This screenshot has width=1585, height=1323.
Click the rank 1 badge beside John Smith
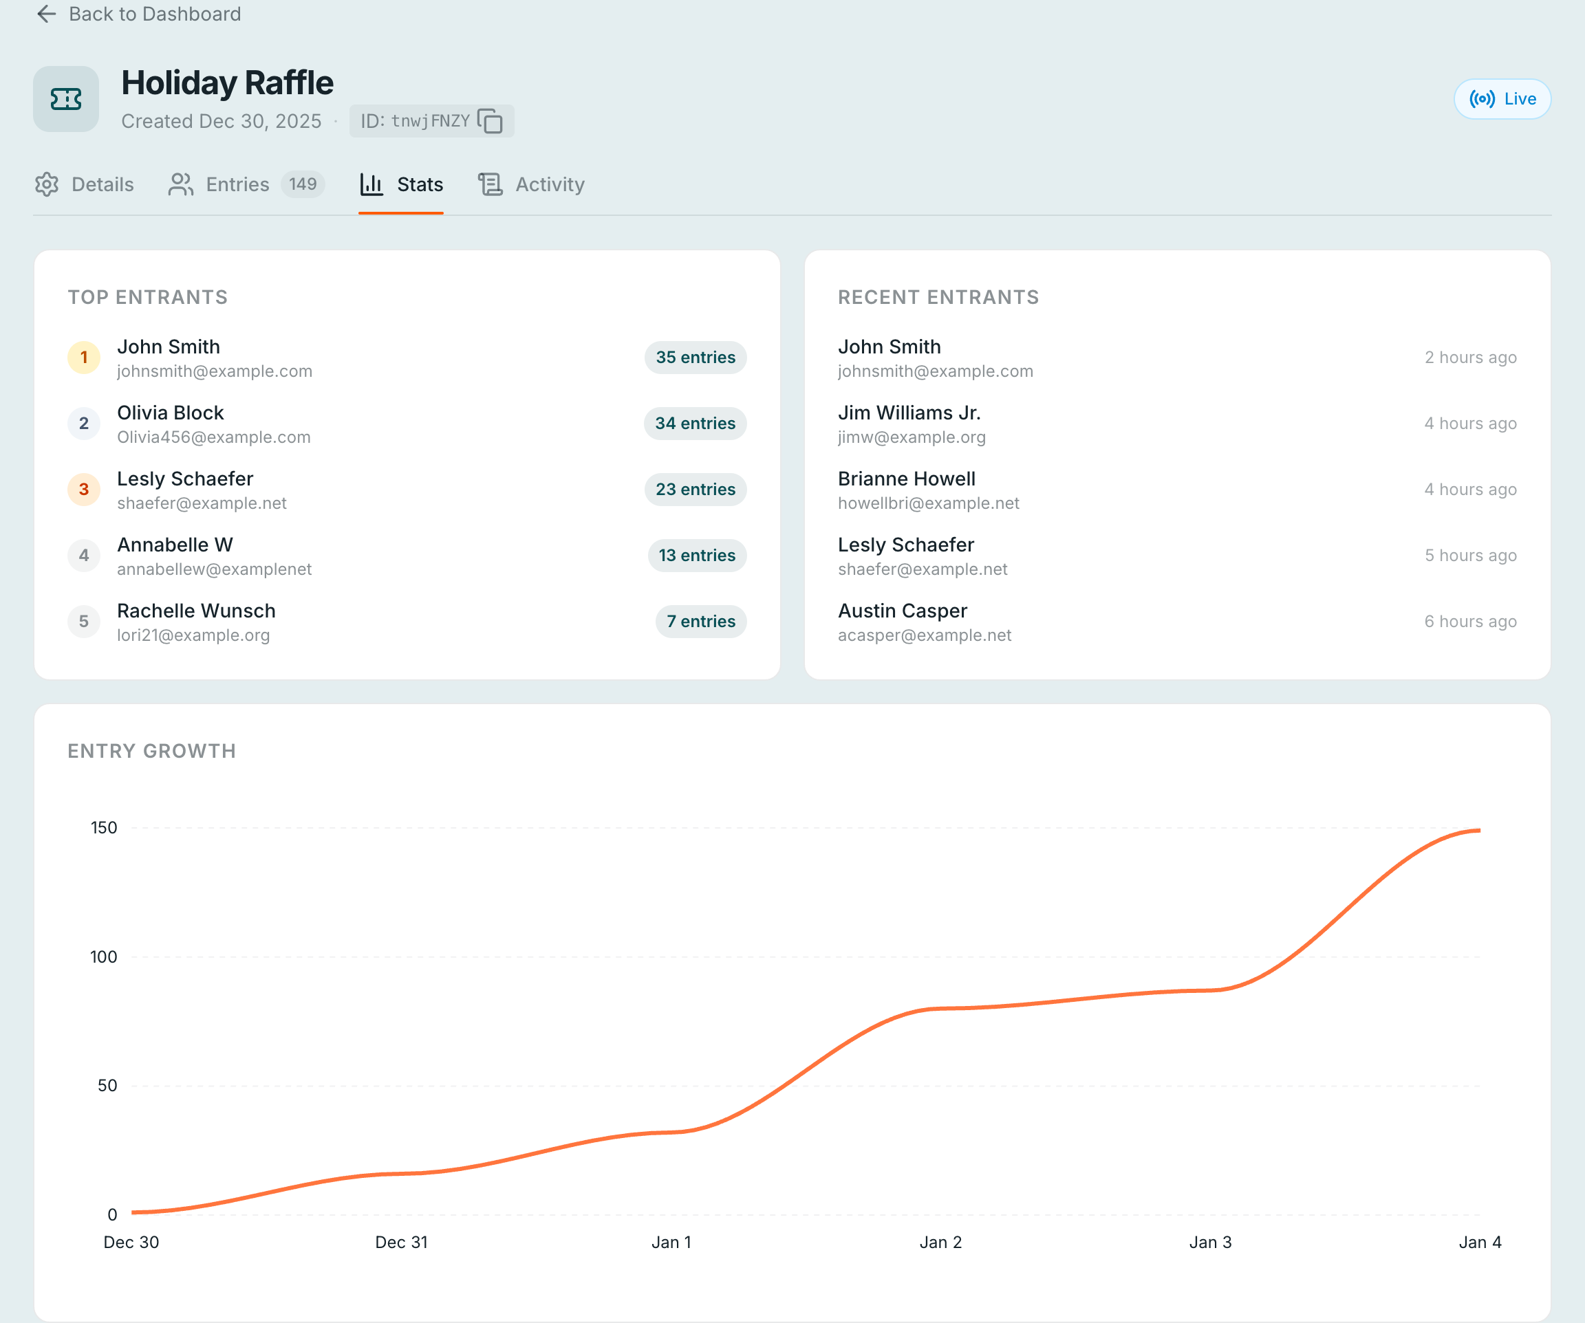coord(84,358)
